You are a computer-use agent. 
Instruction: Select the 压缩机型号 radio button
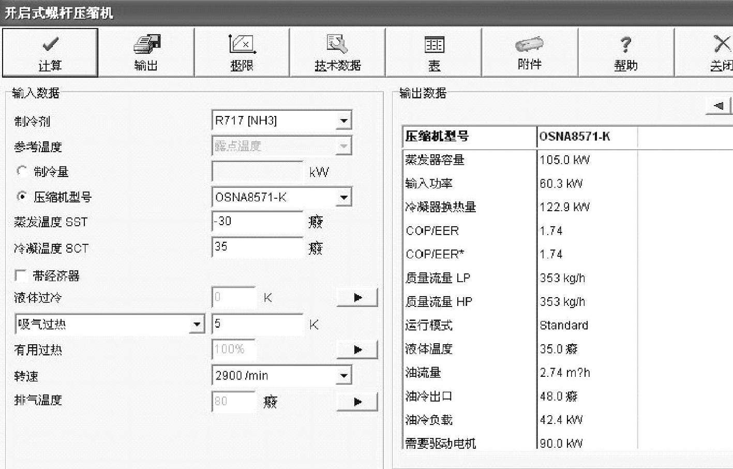point(22,196)
